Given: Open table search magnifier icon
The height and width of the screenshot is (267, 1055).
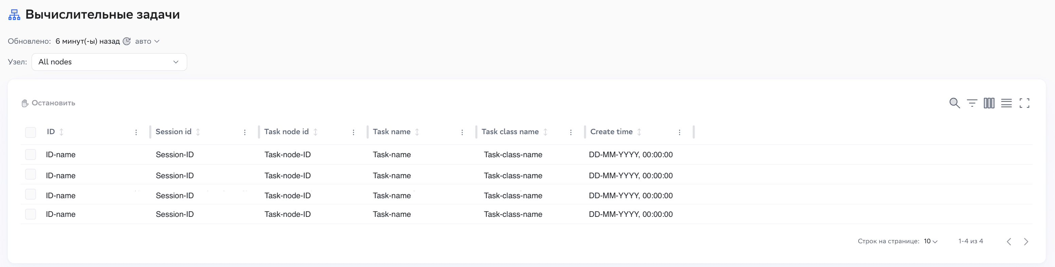Looking at the screenshot, I should point(954,103).
